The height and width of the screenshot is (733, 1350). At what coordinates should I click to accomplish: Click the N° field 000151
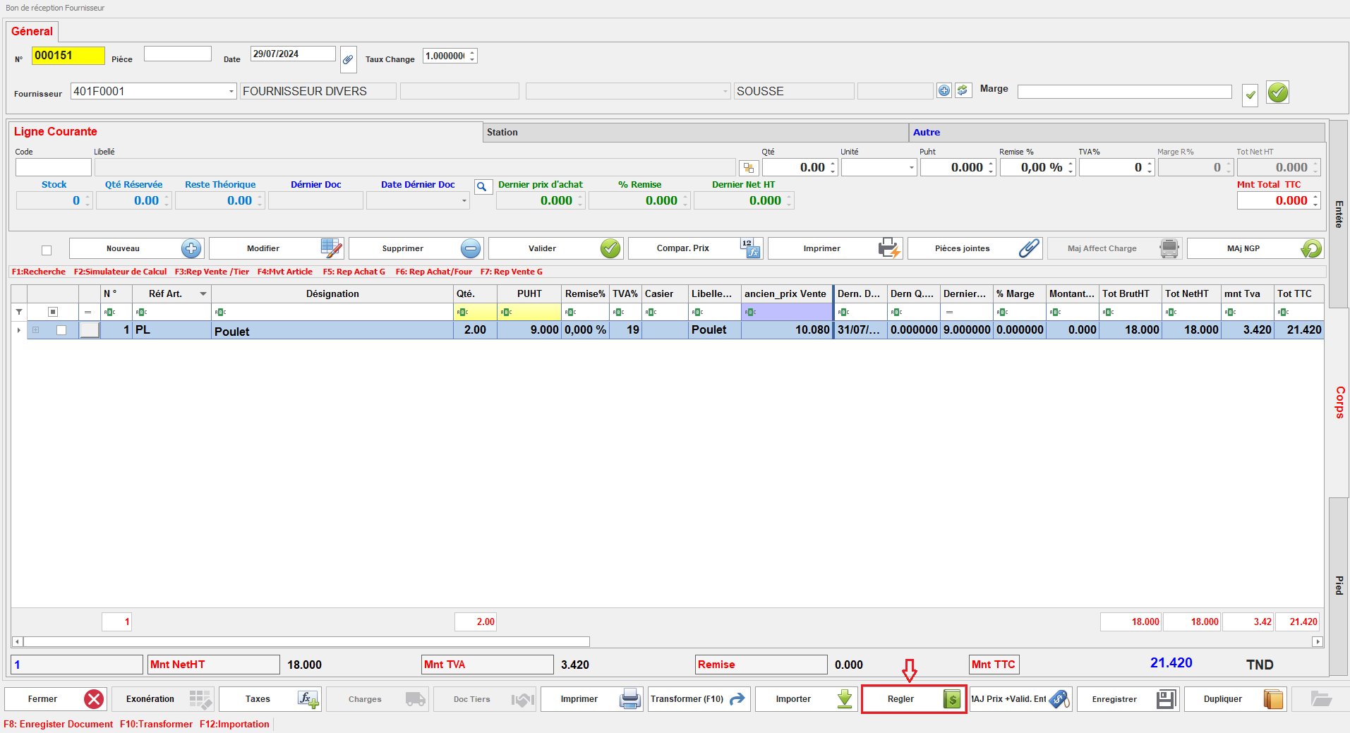click(68, 56)
